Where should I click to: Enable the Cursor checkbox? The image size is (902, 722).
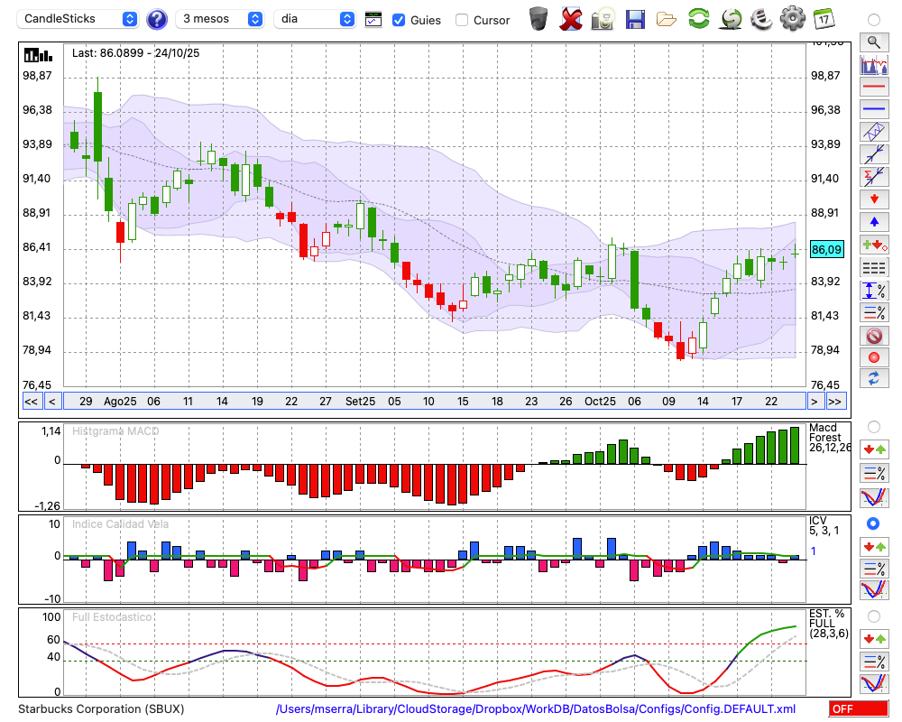coord(462,20)
